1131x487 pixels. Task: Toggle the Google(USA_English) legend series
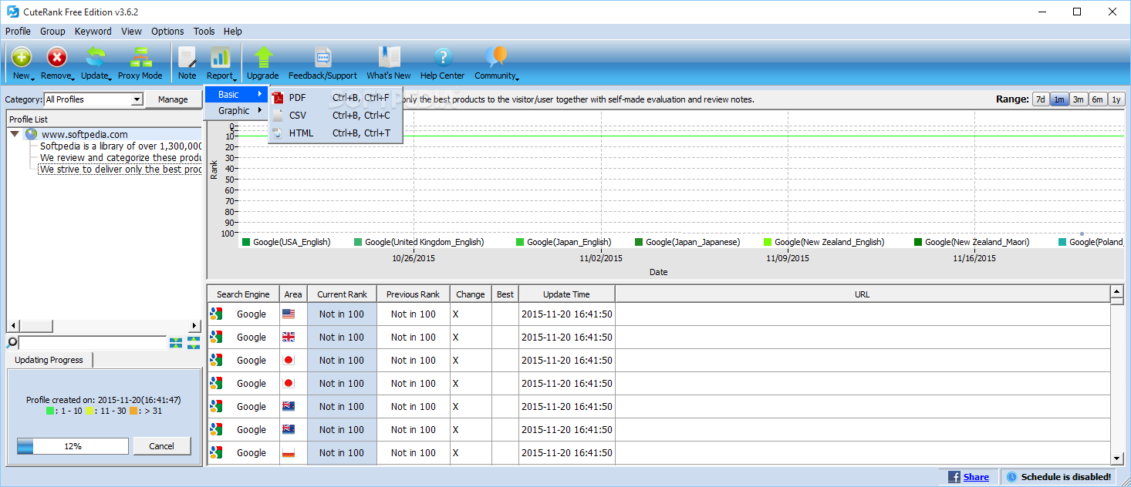286,242
